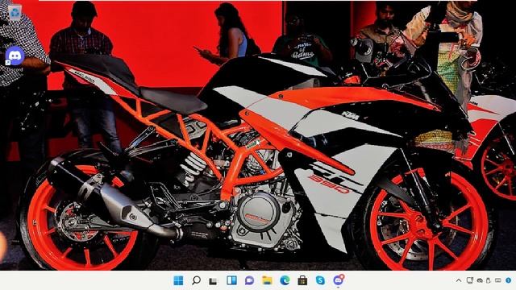516x290 pixels.
Task: Open Skype from the taskbar
Action: pos(320,280)
